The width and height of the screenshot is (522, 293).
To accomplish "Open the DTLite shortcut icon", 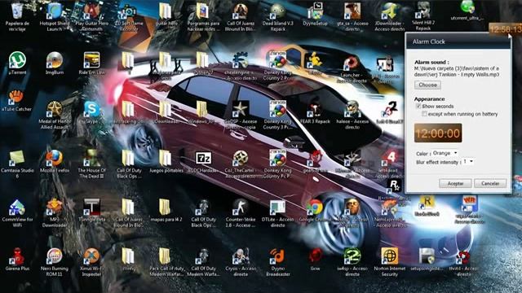I will coord(277,208).
